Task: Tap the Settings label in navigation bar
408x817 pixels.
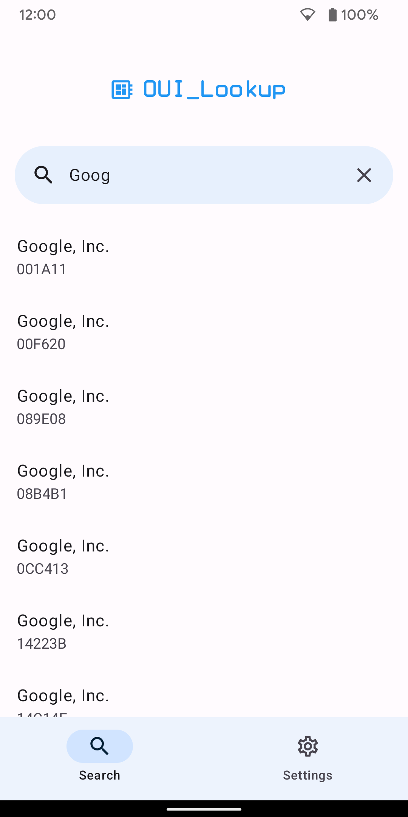Action: point(308,775)
